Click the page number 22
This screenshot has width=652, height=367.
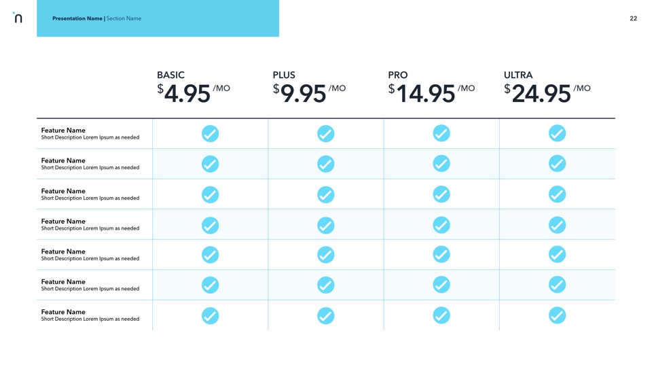pyautogui.click(x=633, y=18)
